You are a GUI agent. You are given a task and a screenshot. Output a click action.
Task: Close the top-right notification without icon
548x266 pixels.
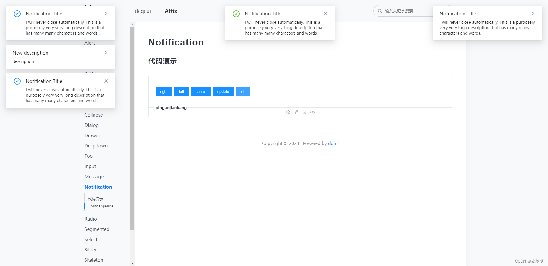coord(533,13)
